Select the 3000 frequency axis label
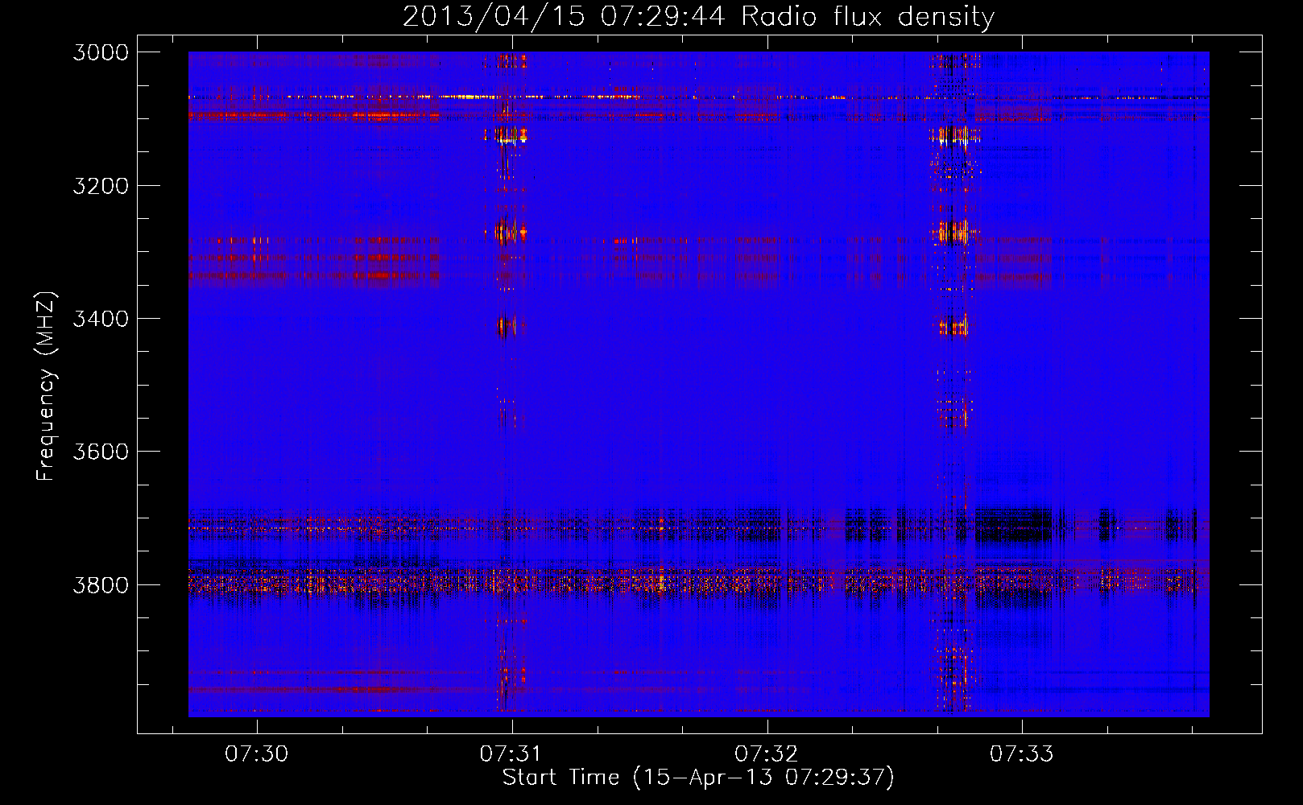Viewport: 1303px width, 805px height. tap(101, 52)
